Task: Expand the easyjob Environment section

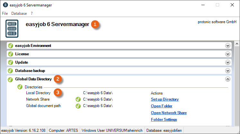Action: [228, 46]
